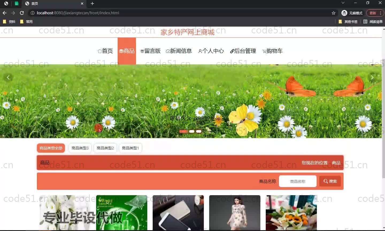Open 后台管理 navigation item
385x231 pixels.
[243, 51]
